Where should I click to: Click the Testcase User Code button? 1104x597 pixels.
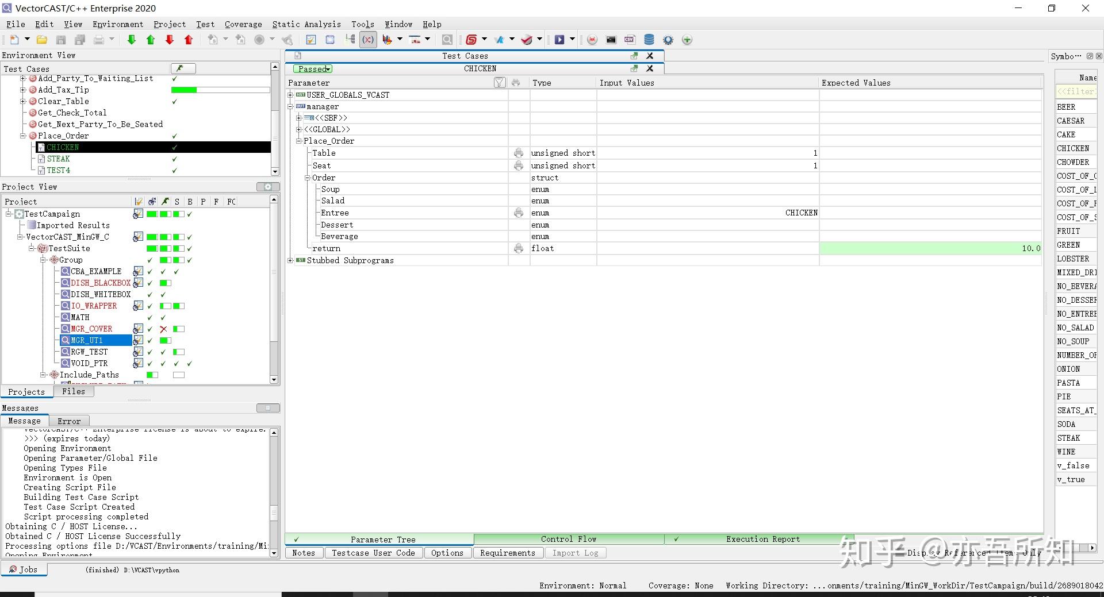coord(373,553)
